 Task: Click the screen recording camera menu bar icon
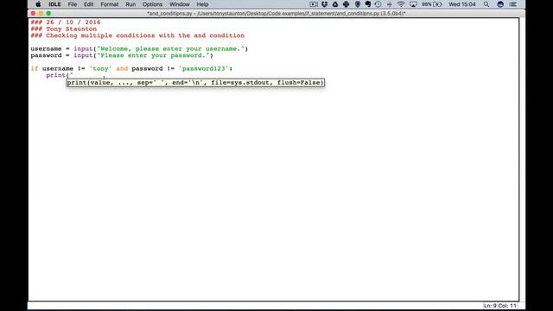(x=314, y=4)
